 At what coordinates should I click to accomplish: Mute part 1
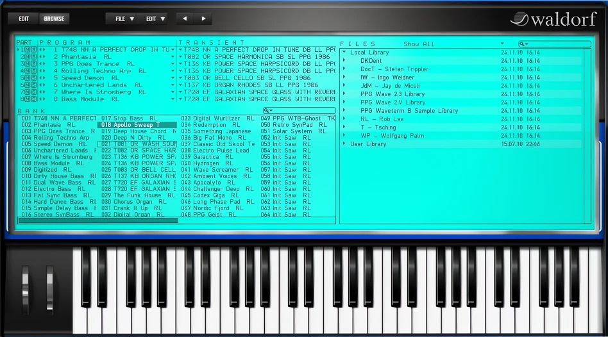28,49
